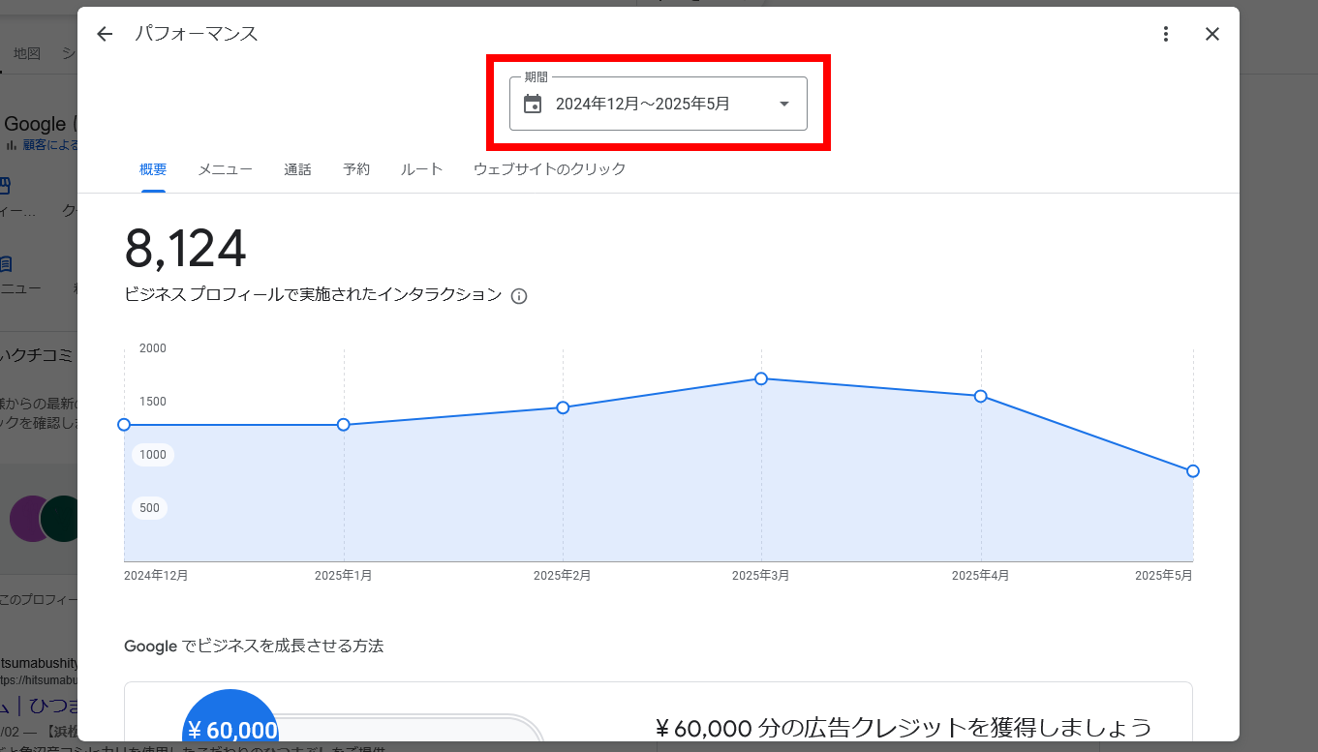
Task: Expand the 期間 dropdown arrow
Action: click(784, 104)
